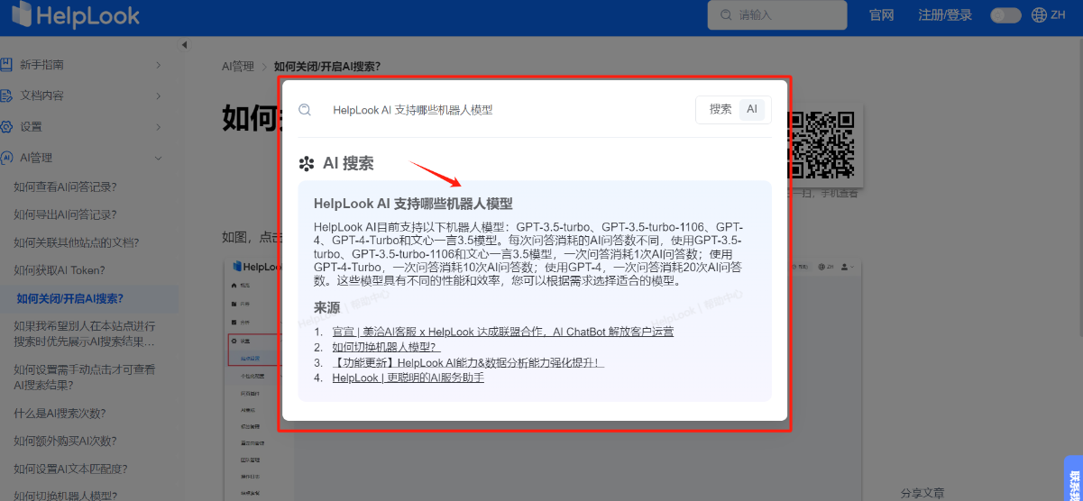Toggle the dark mode switch
Image resolution: width=1083 pixels, height=501 pixels.
coord(1005,15)
